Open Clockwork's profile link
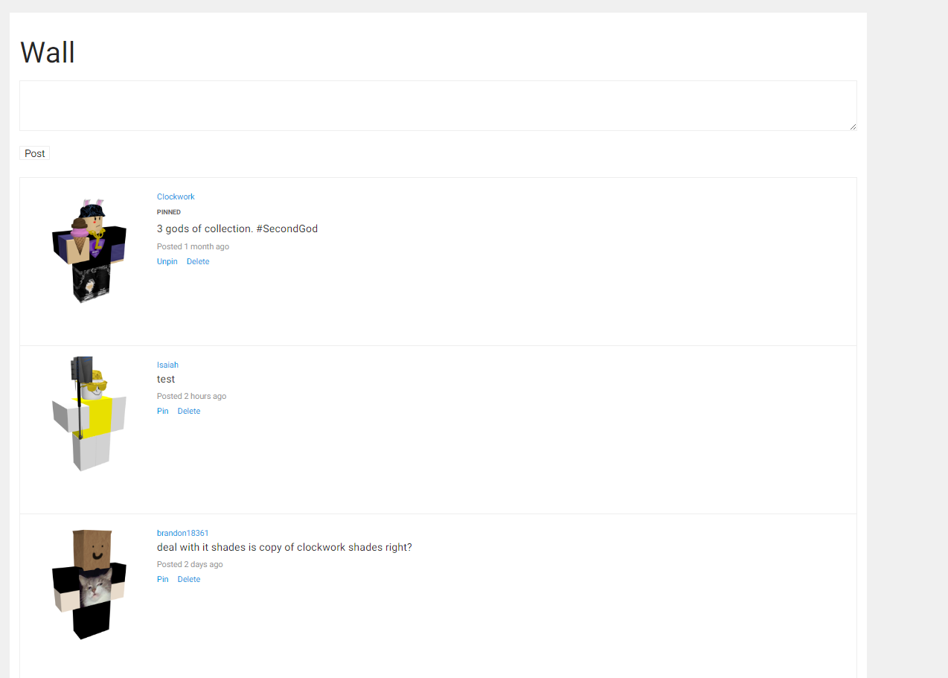This screenshot has width=948, height=678. point(176,196)
